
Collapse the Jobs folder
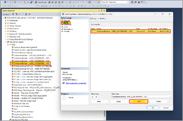(x=8, y=45)
